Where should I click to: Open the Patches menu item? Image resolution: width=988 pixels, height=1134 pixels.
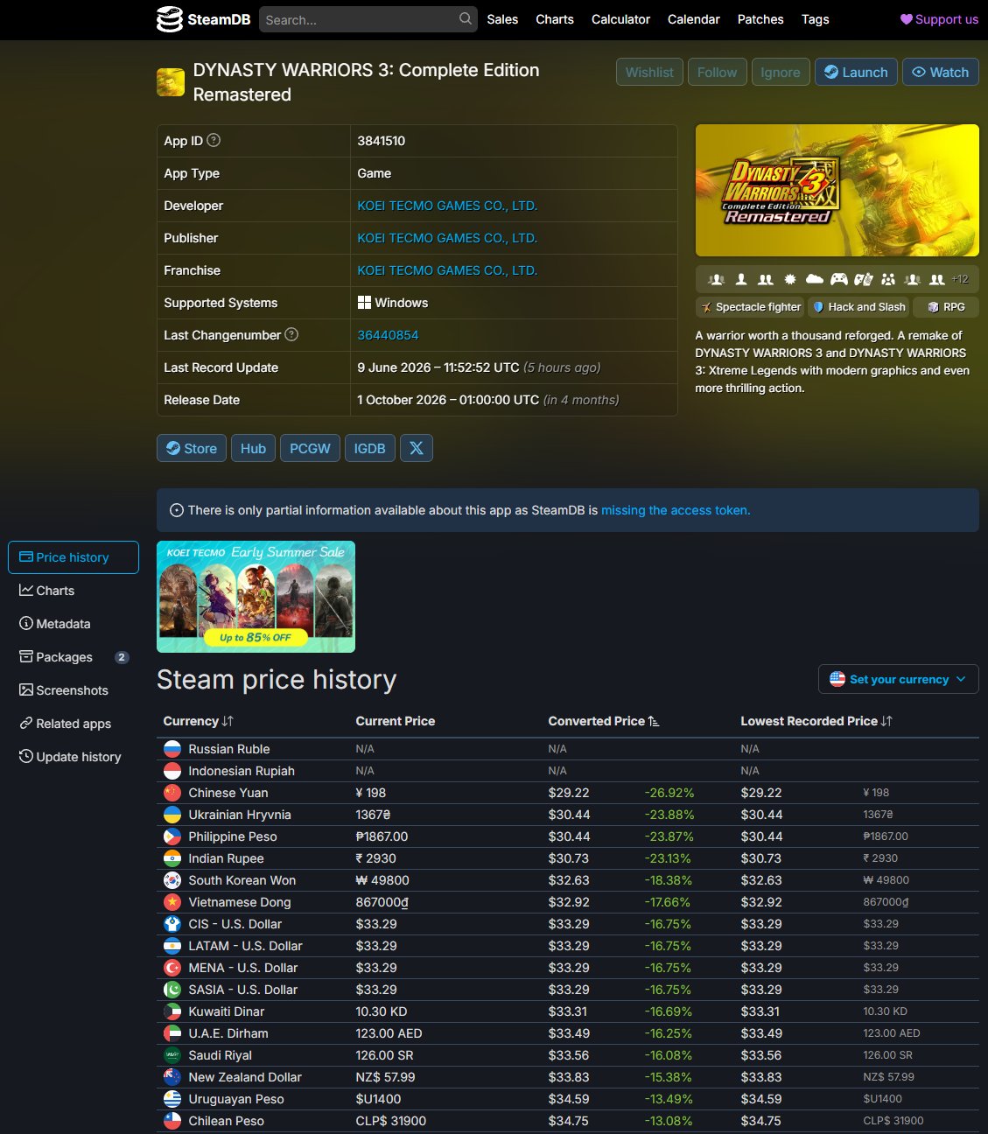(x=760, y=19)
